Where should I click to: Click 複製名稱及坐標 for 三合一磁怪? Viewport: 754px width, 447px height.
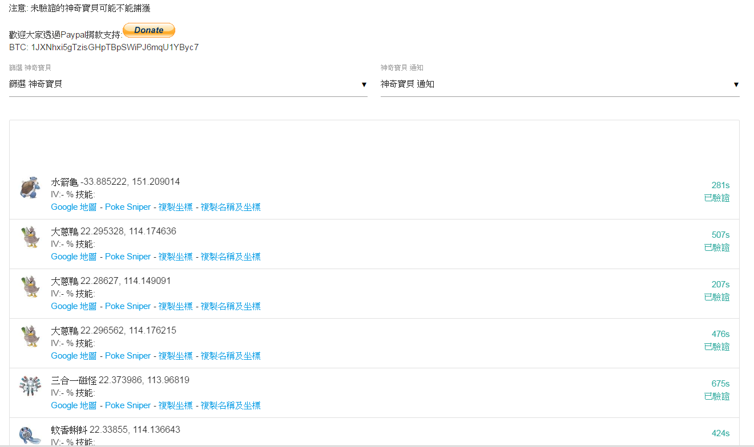(230, 405)
